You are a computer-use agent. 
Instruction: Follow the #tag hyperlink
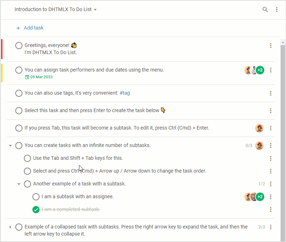[125, 93]
